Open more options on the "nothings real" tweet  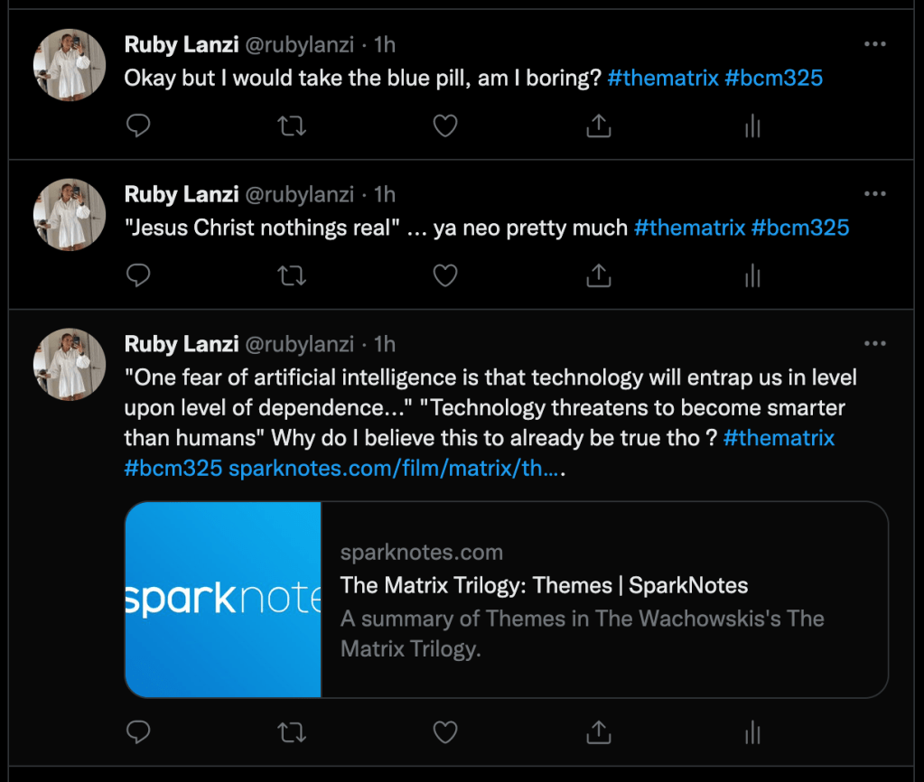[874, 194]
